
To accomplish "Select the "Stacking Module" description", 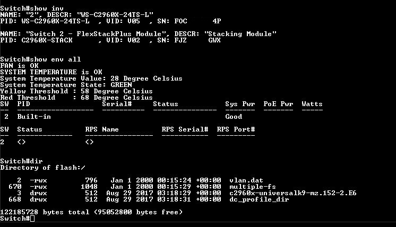I will click(240, 34).
